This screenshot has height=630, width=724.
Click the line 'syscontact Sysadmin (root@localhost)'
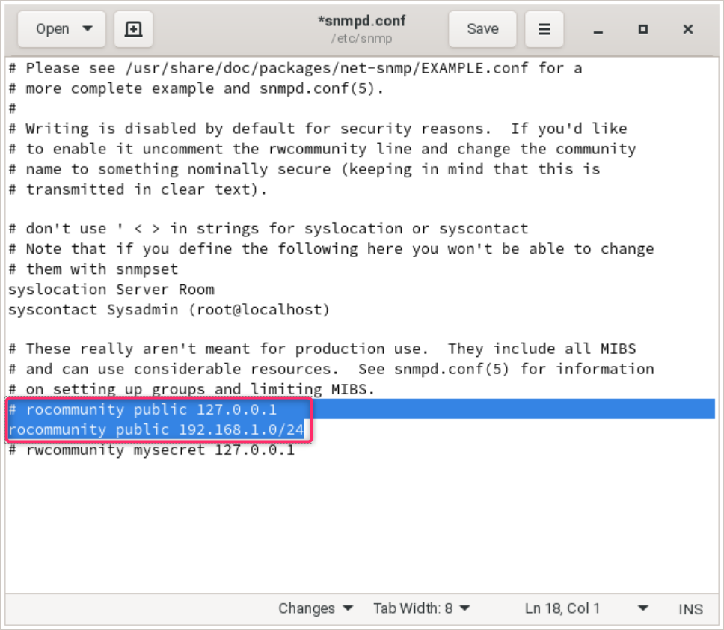point(169,310)
